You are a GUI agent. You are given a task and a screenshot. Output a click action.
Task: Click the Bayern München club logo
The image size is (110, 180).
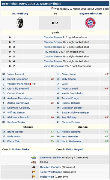[x=90, y=23]
